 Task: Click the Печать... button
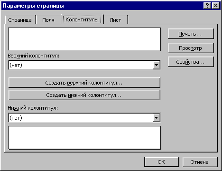pyautogui.click(x=191, y=34)
